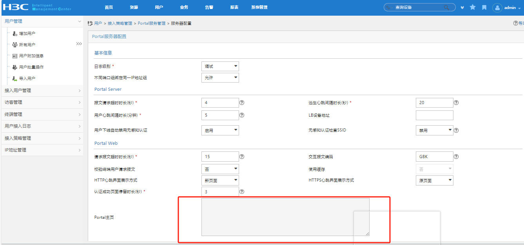Click the H3C Intelligent Management Center logo
The width and height of the screenshot is (524, 245).
[37, 7]
